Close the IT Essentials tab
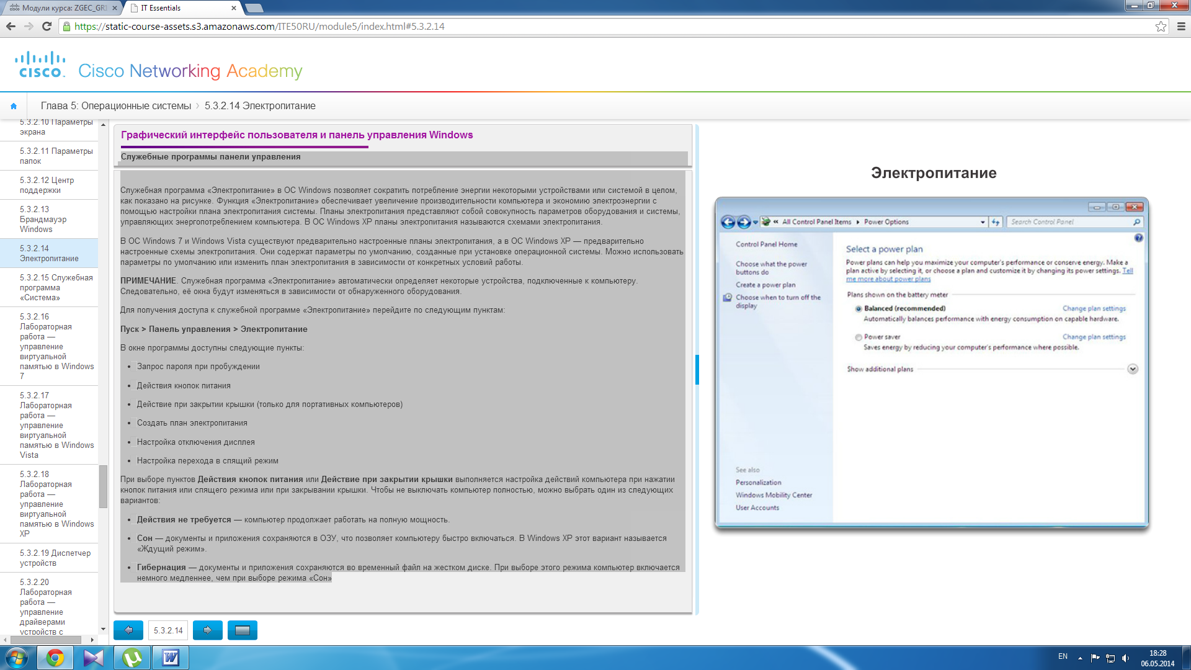The width and height of the screenshot is (1191, 670). click(x=234, y=8)
